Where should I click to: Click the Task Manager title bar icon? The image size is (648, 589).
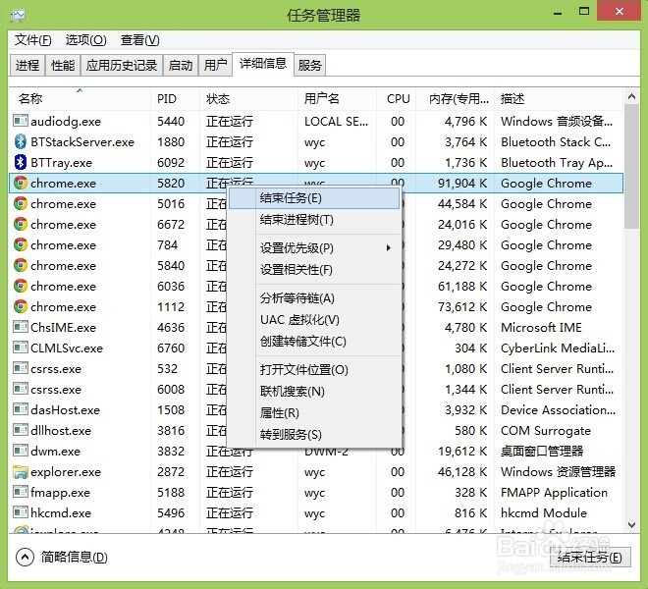click(18, 16)
